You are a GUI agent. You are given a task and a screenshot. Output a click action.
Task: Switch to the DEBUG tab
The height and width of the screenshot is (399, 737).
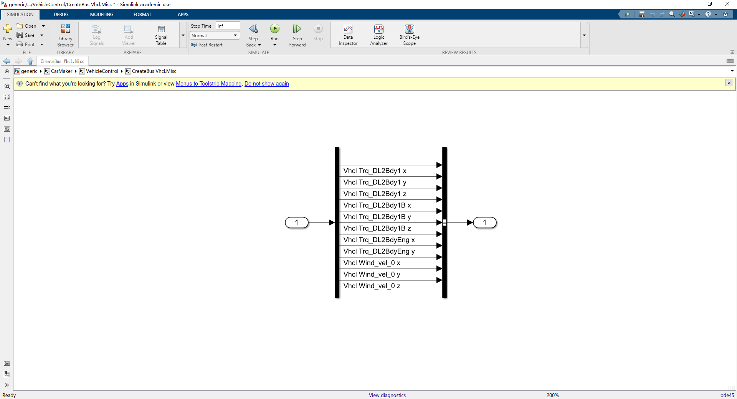pyautogui.click(x=61, y=15)
